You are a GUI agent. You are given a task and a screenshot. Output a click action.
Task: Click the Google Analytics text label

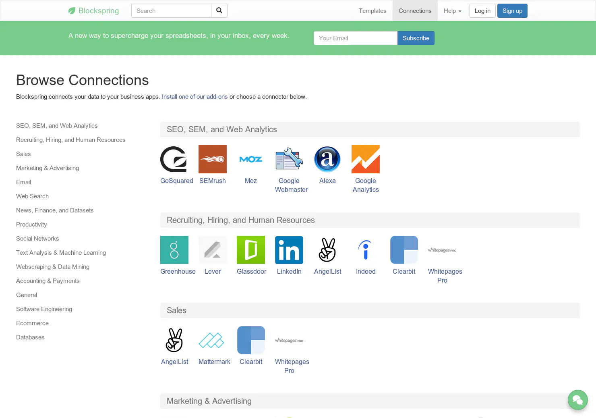(x=366, y=185)
